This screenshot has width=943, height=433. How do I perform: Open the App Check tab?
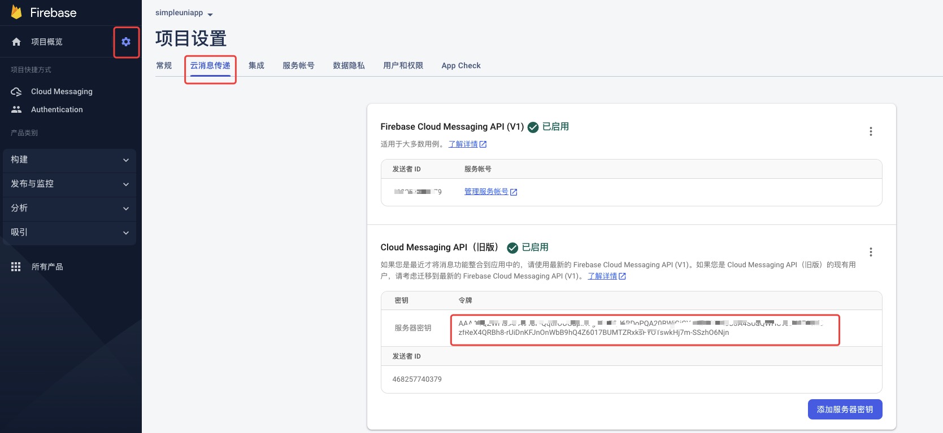point(461,65)
